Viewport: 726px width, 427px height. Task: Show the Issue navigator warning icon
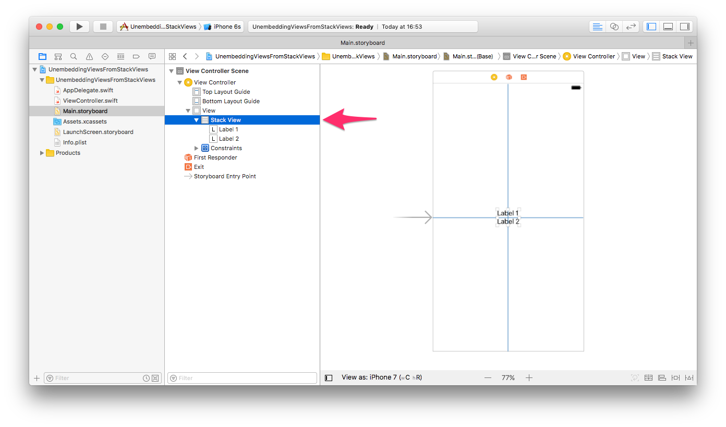(89, 56)
